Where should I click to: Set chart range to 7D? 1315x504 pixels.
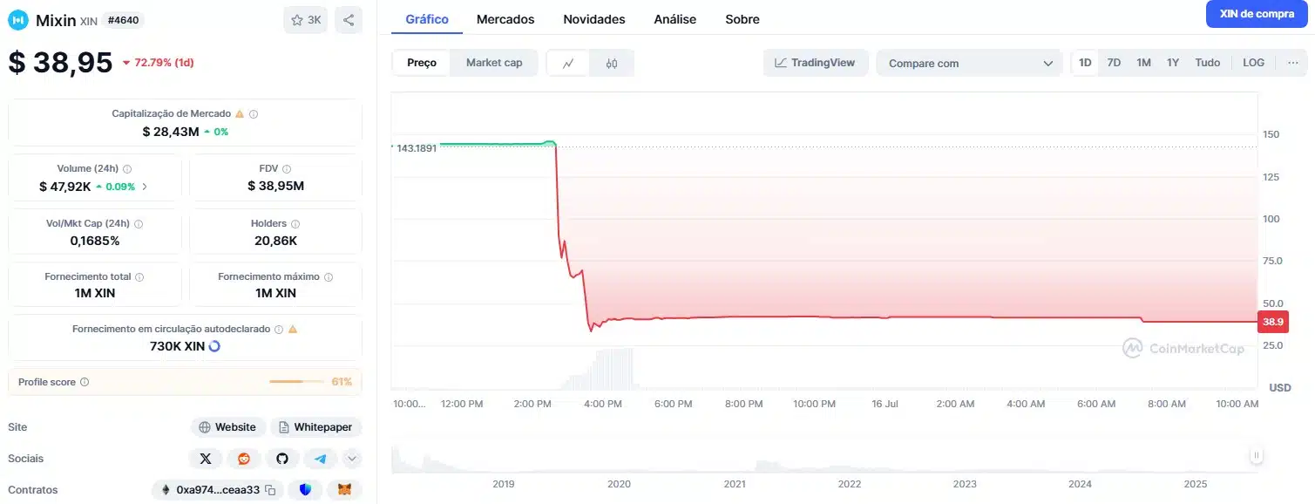[1114, 63]
